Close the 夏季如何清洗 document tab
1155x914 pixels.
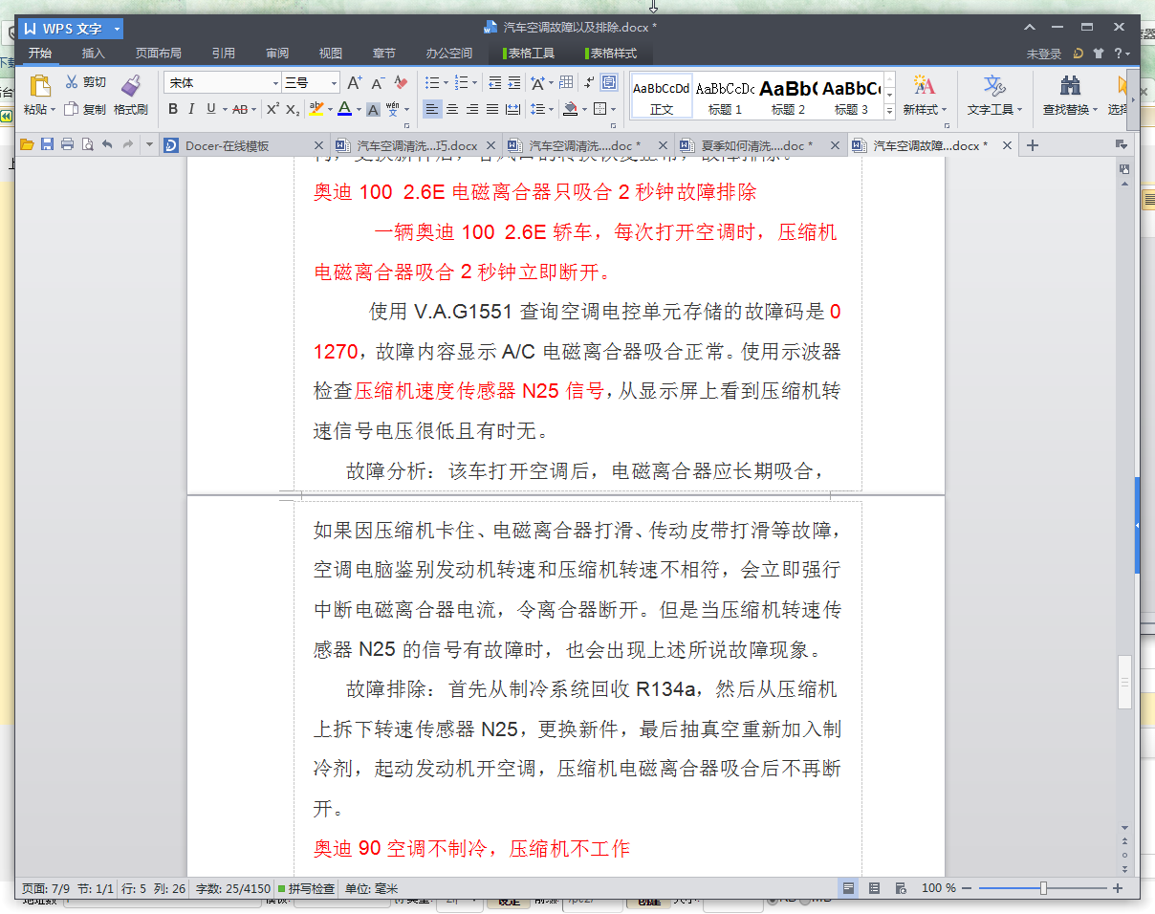tap(834, 145)
